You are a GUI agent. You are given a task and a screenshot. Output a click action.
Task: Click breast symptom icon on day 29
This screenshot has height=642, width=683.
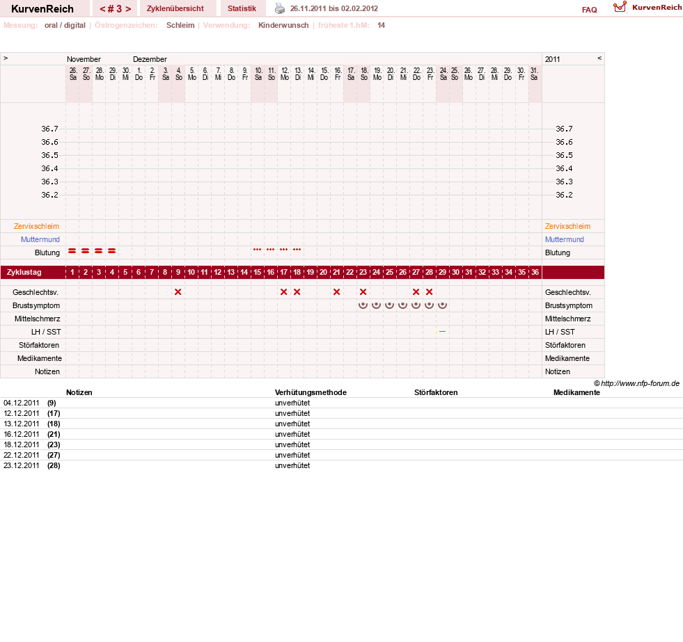coord(443,305)
